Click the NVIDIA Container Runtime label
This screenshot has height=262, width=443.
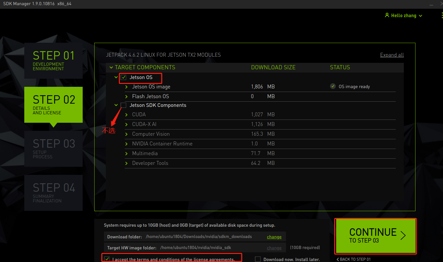[x=162, y=144]
